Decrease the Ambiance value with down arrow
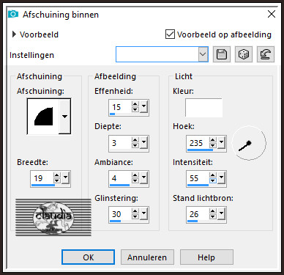The width and height of the screenshot is (284, 275). tap(135, 180)
